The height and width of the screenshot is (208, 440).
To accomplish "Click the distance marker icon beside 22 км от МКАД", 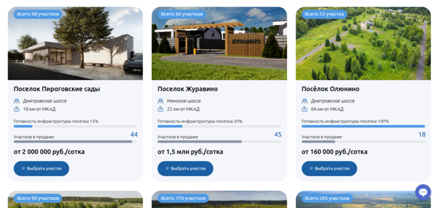I will point(160,109).
